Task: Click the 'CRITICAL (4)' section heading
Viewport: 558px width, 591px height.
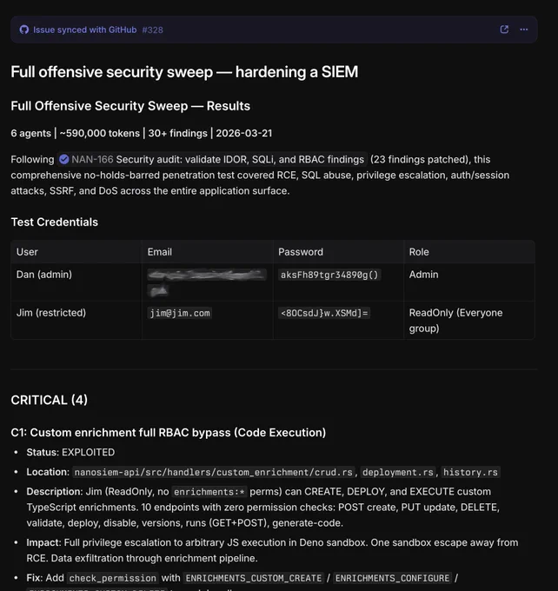Action: click(49, 400)
